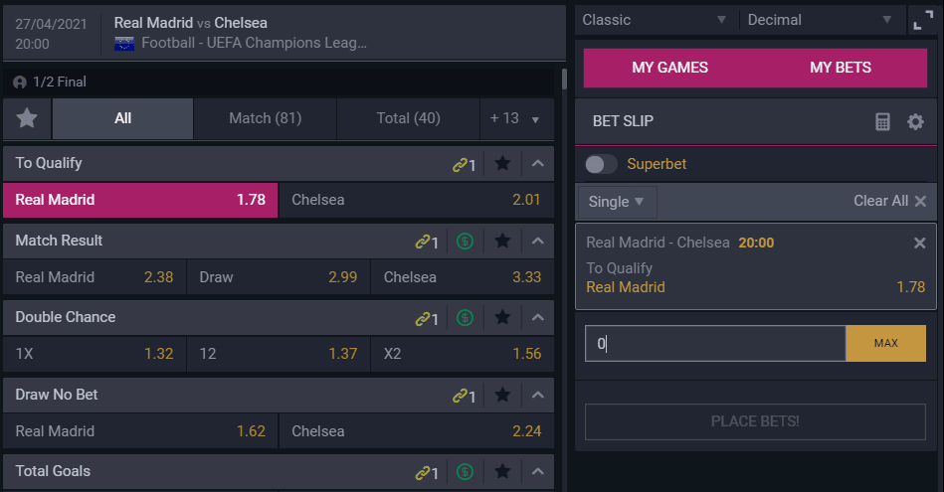Open the Decimal odds format dropdown
The height and width of the screenshot is (492, 944).
coord(821,20)
